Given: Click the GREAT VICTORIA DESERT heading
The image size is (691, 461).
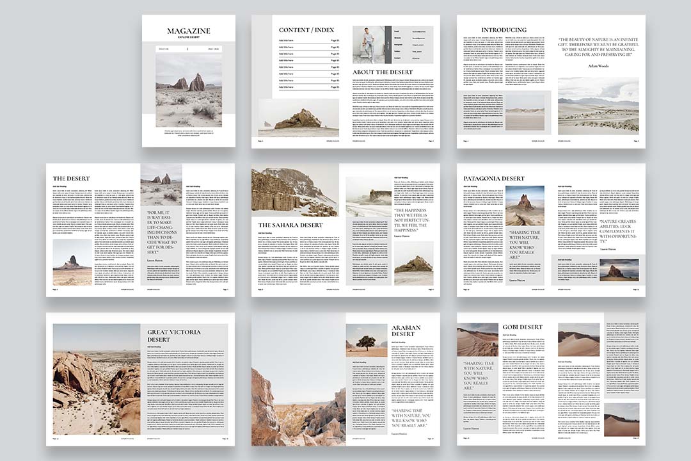Looking at the screenshot, I should click(173, 336).
